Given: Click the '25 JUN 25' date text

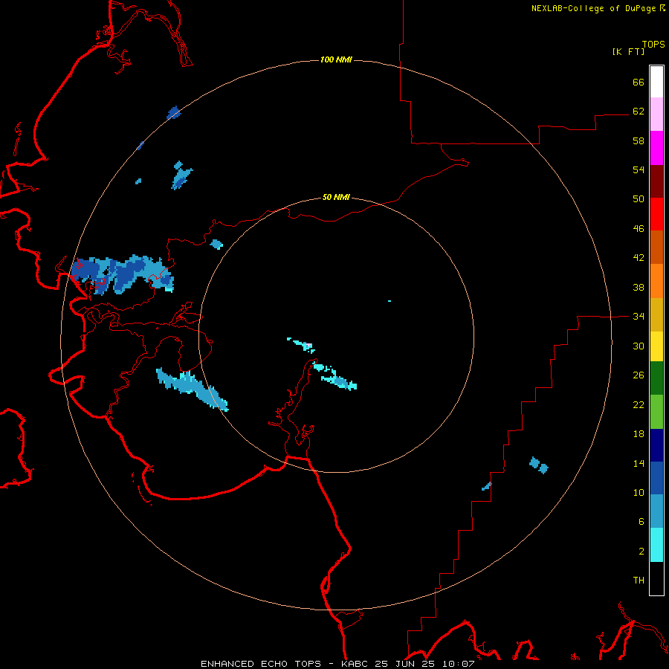Looking at the screenshot, I should point(405,664).
